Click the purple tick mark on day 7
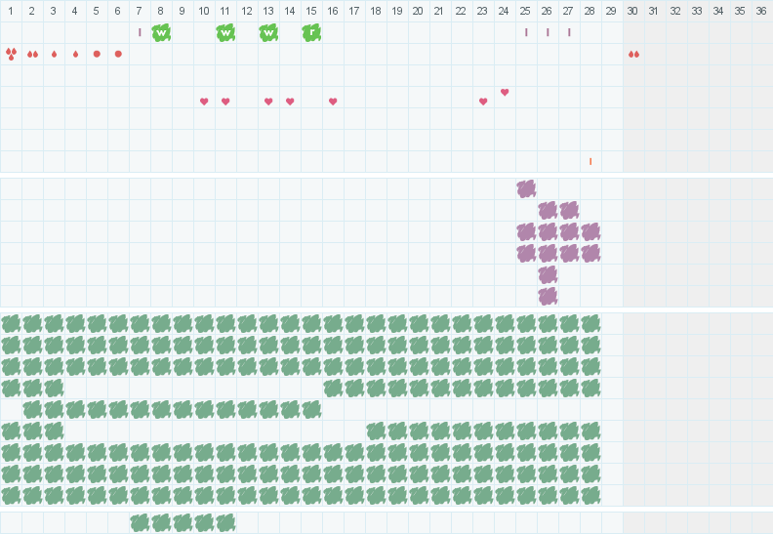The height and width of the screenshot is (534, 773). [140, 32]
